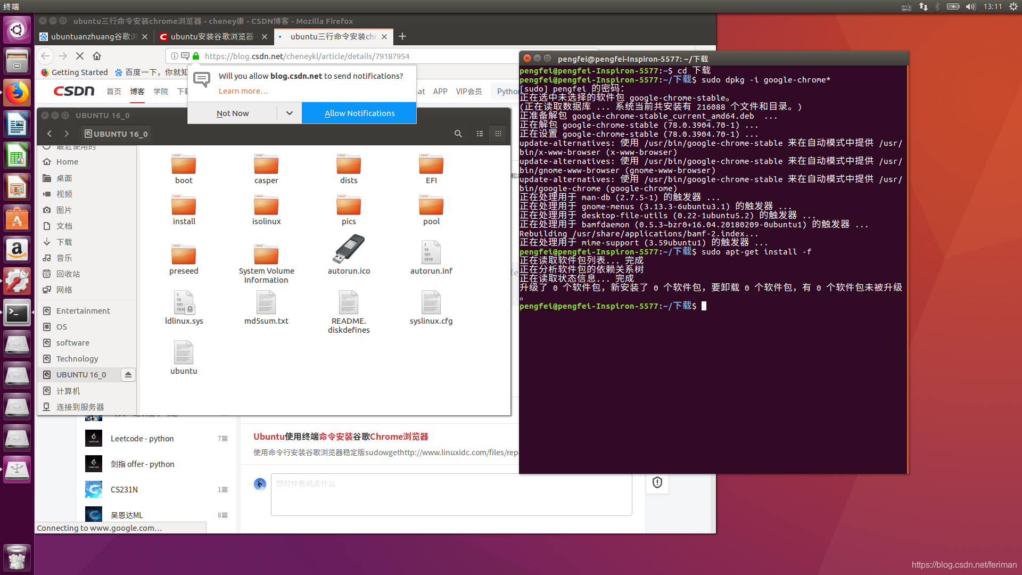Open the clock in top panel

pyautogui.click(x=993, y=6)
